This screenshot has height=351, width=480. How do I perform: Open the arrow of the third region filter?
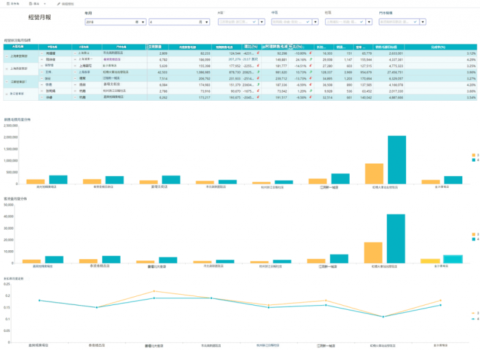pyautogui.click(x=369, y=22)
